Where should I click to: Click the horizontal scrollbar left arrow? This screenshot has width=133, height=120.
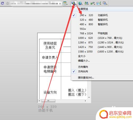tap(39, 101)
